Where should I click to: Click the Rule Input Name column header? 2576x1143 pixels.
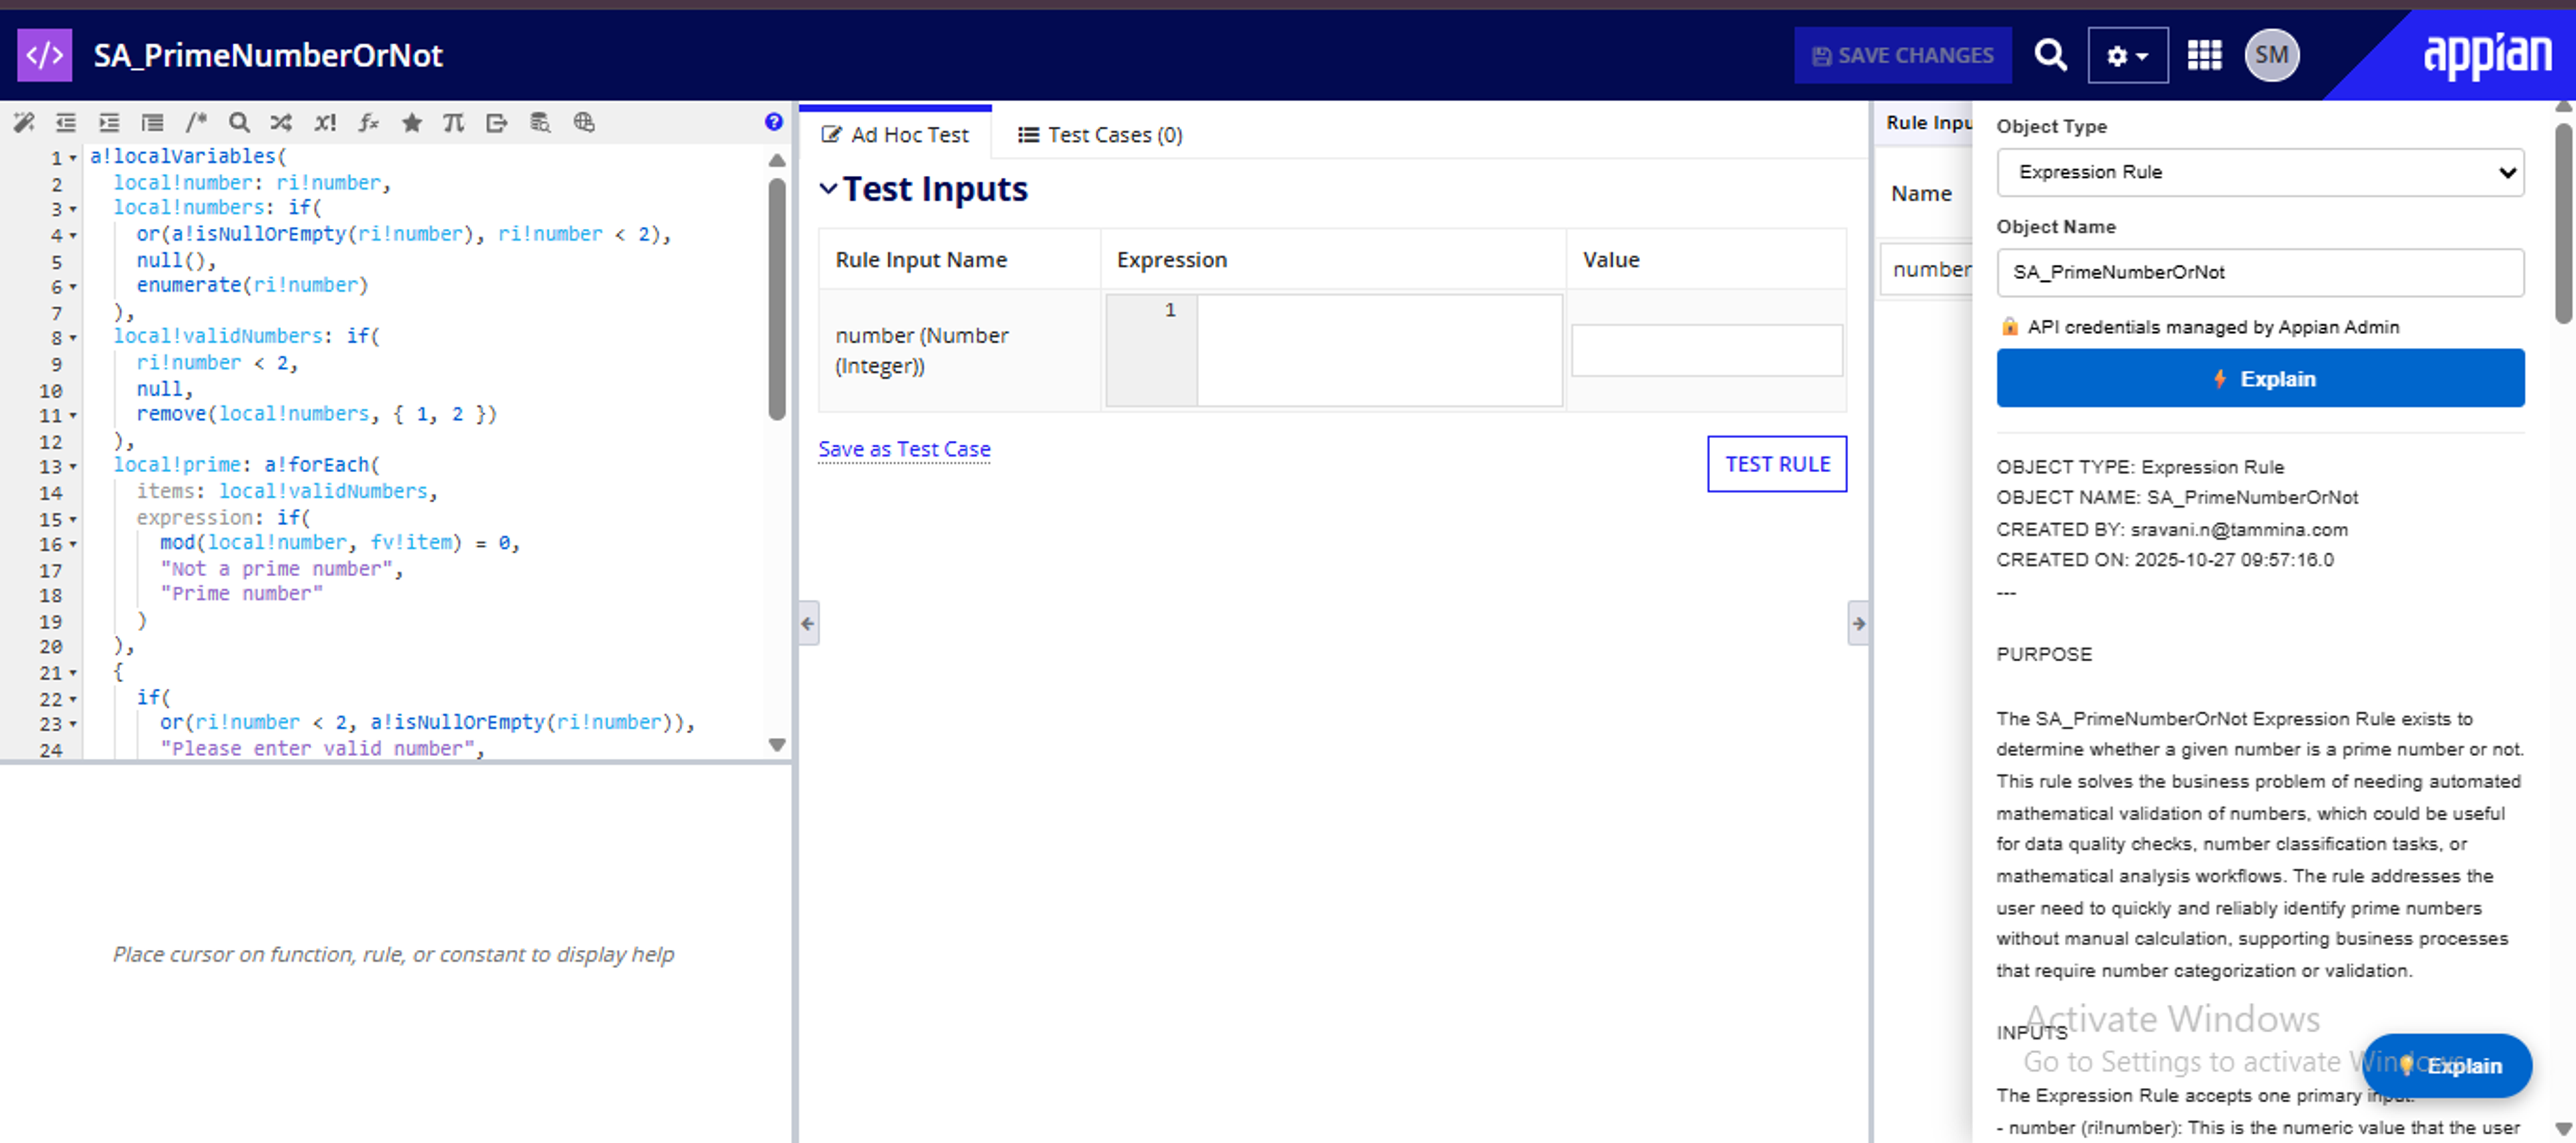pyautogui.click(x=921, y=260)
